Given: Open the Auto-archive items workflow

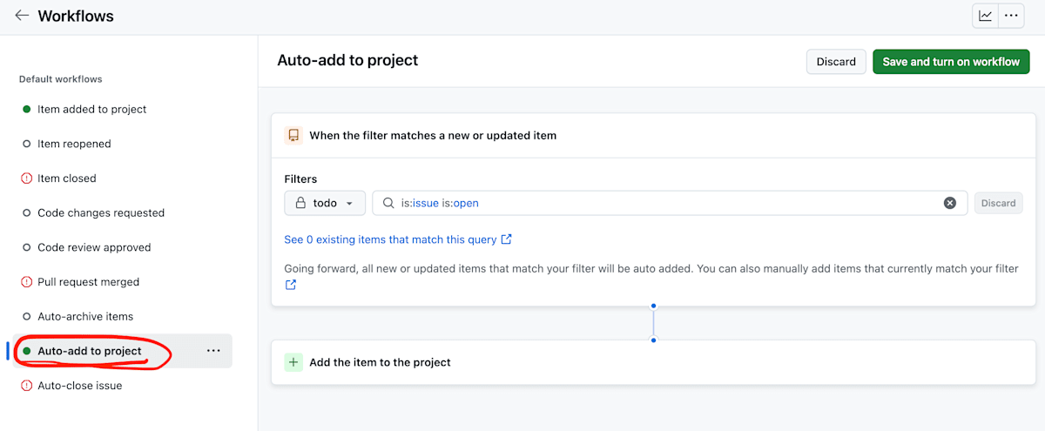Looking at the screenshot, I should point(84,316).
